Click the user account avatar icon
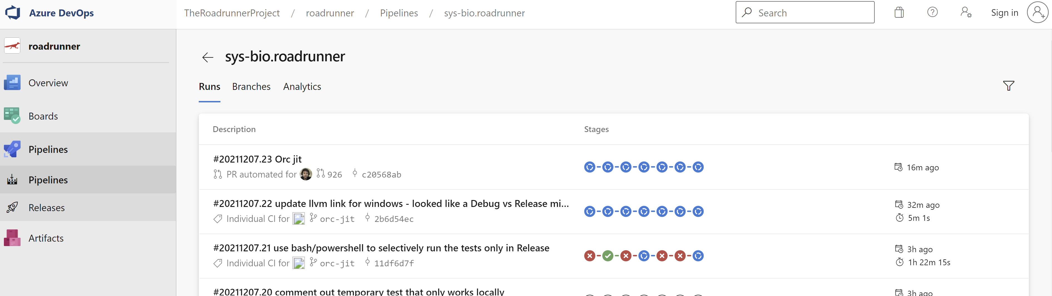The height and width of the screenshot is (296, 1052). 1038,13
